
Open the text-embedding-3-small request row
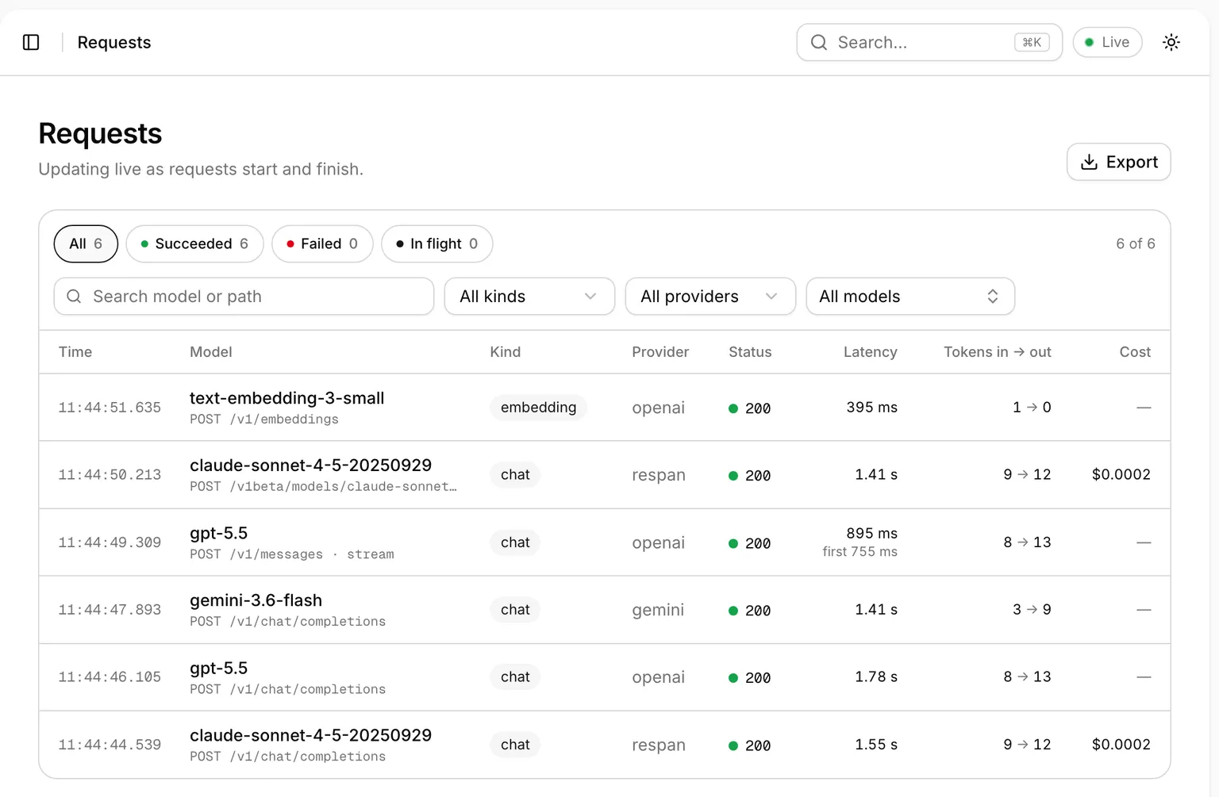click(x=605, y=408)
